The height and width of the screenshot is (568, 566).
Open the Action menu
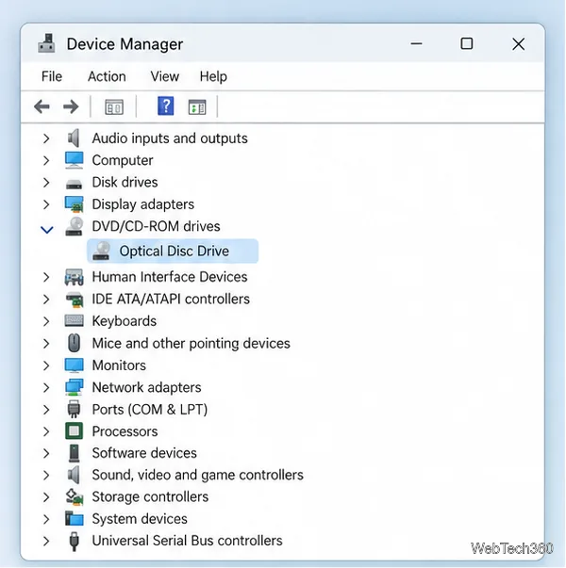click(x=107, y=76)
